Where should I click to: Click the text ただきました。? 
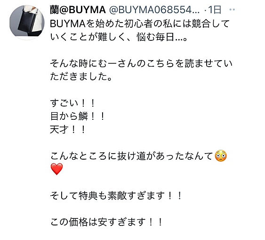[81, 77]
